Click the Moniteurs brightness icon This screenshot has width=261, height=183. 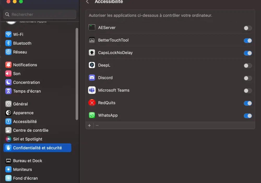(x=8, y=169)
